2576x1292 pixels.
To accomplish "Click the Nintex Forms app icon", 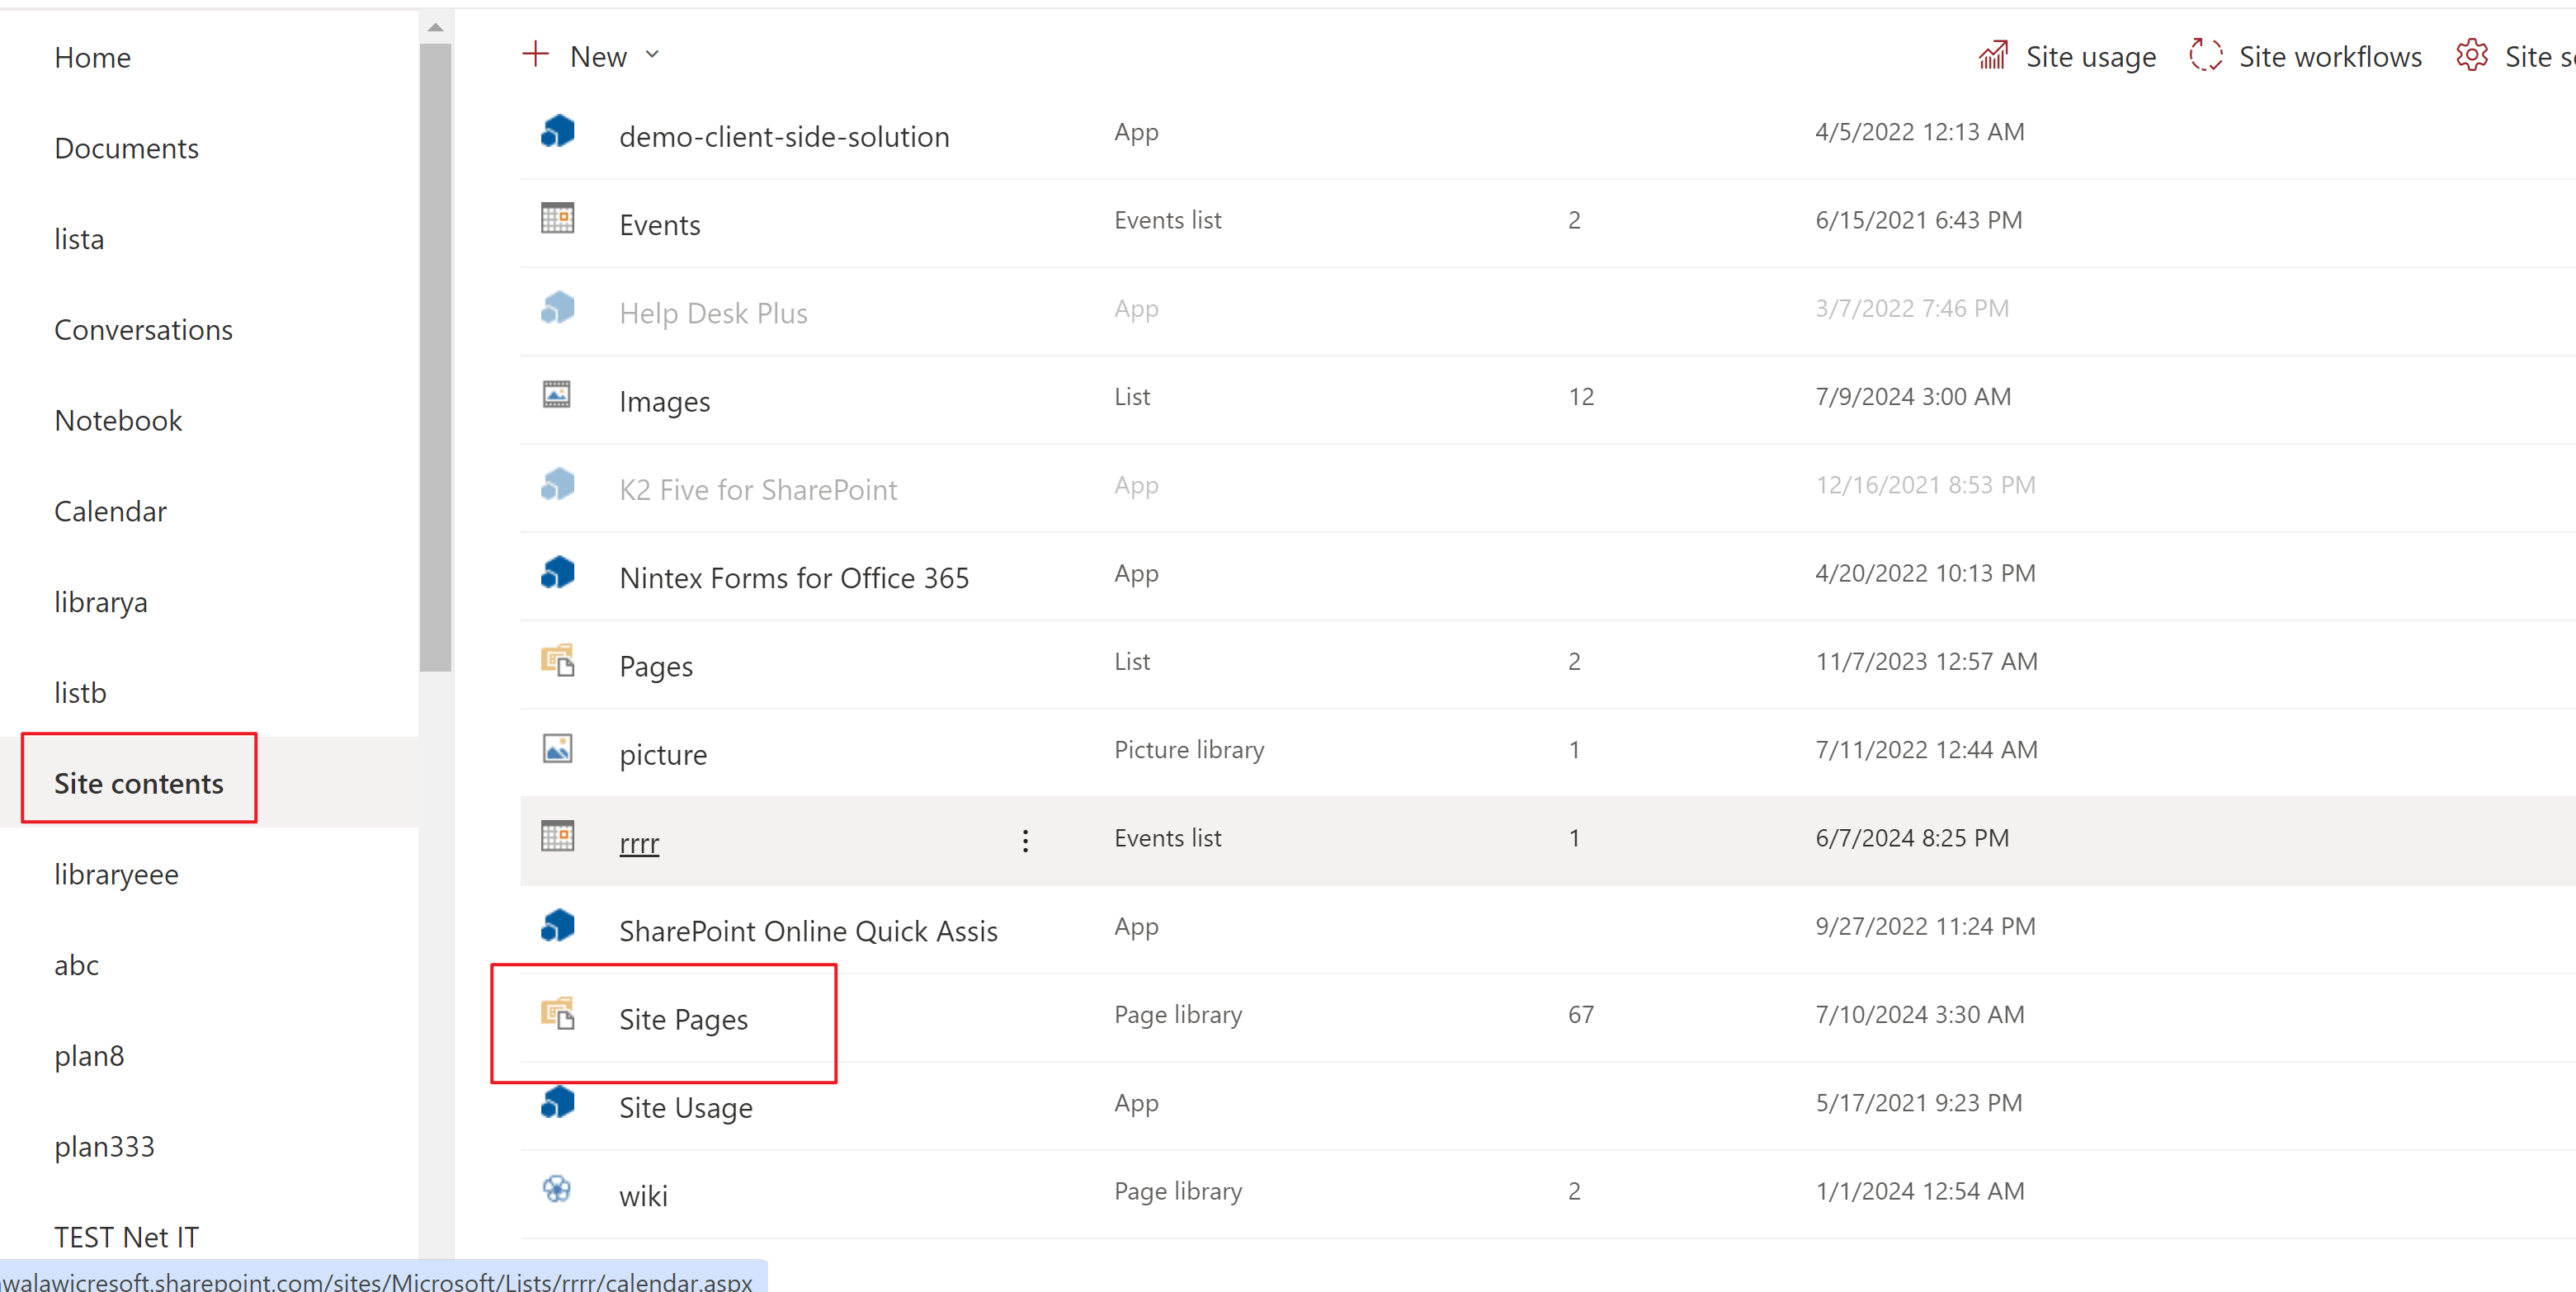I will [557, 573].
